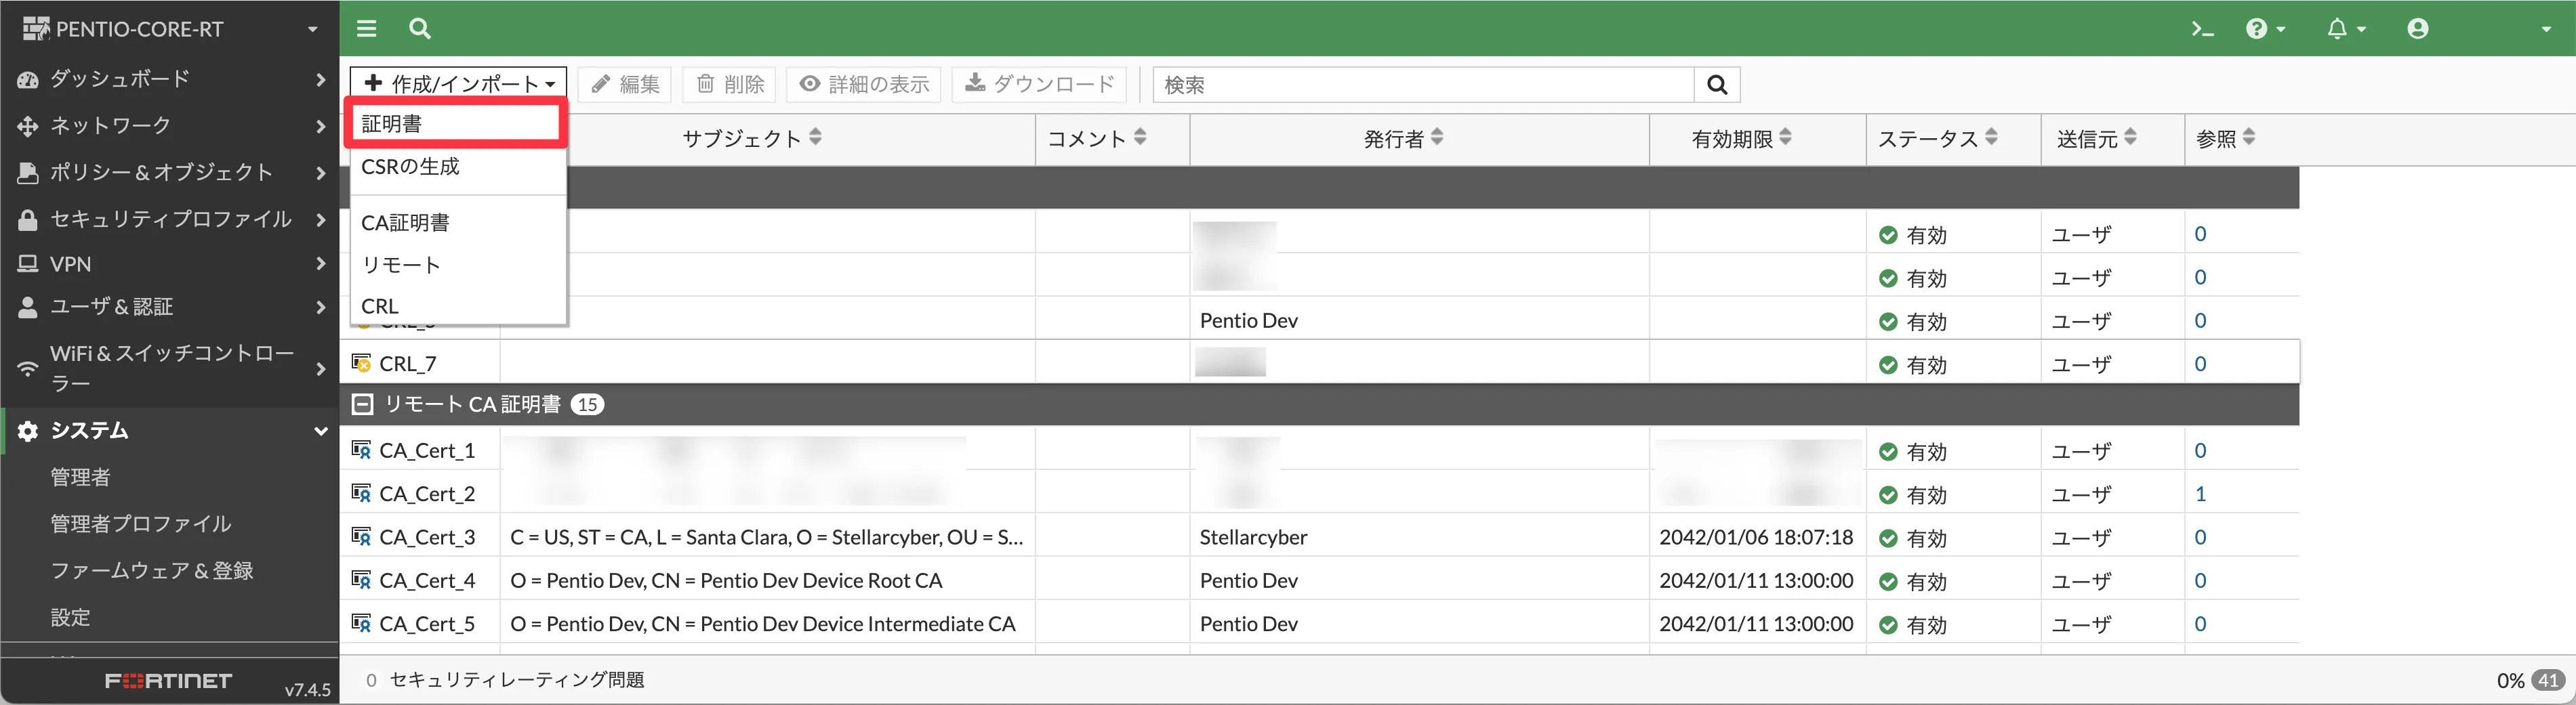
Task: Click the ダウンロード button
Action: pyautogui.click(x=1039, y=84)
